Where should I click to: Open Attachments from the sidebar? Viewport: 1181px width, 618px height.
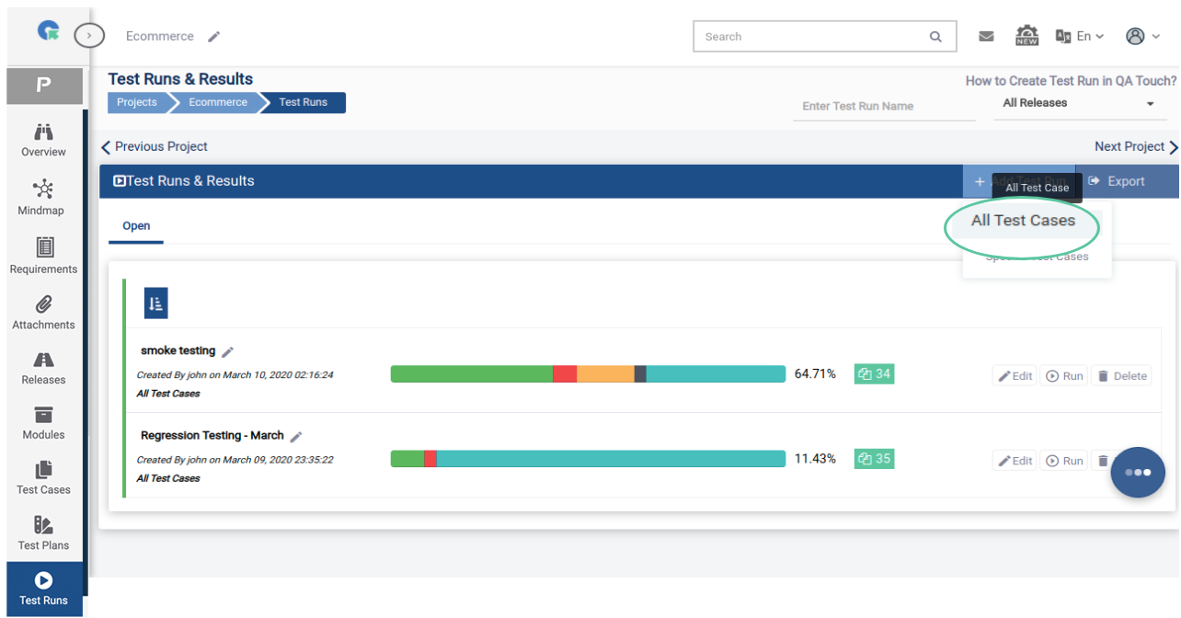[43, 313]
